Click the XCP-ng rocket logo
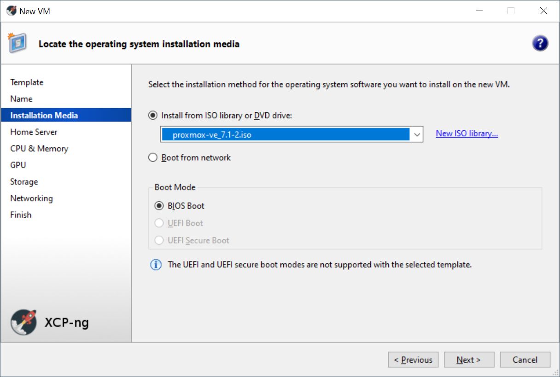The width and height of the screenshot is (560, 377). coord(23,322)
